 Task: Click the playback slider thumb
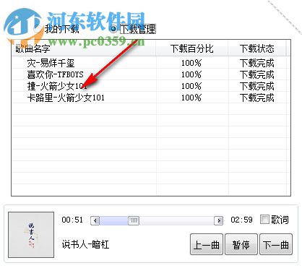(x=134, y=220)
